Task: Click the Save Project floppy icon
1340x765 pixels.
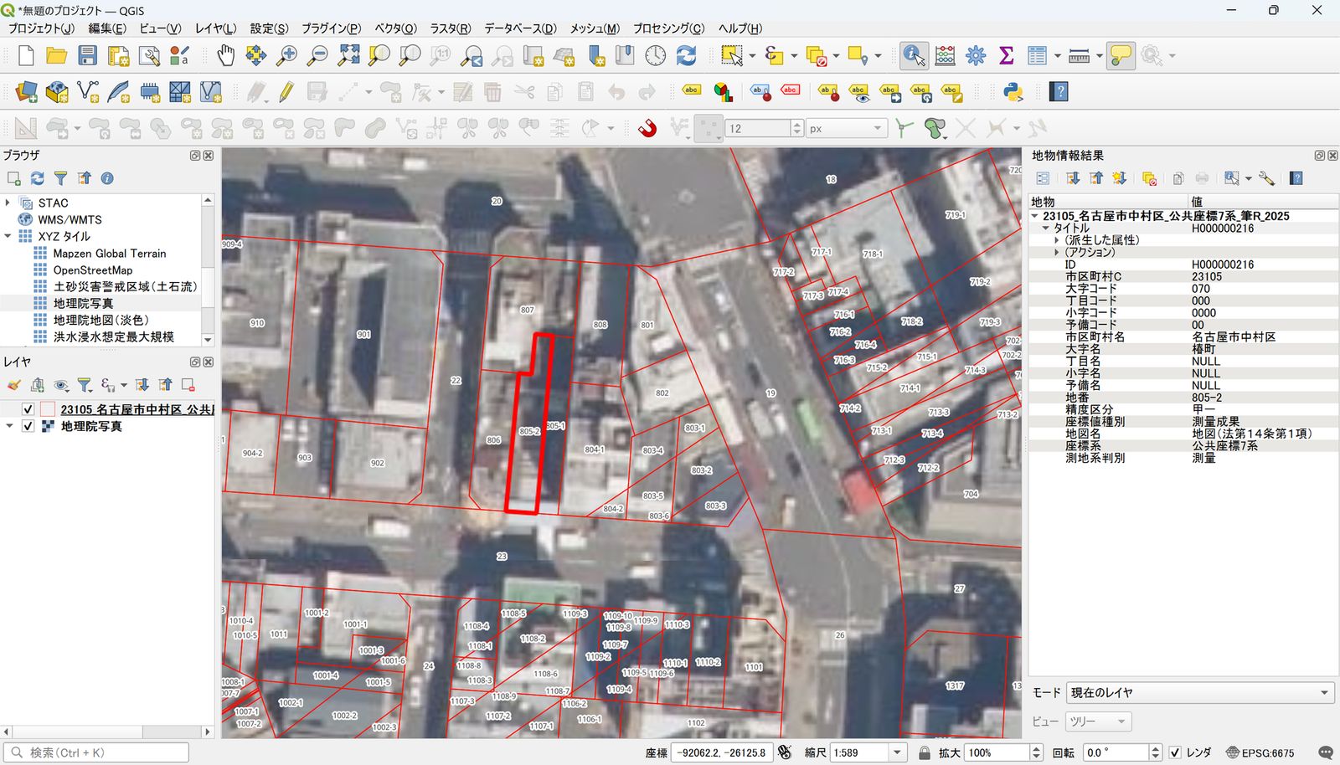Action: (x=87, y=56)
